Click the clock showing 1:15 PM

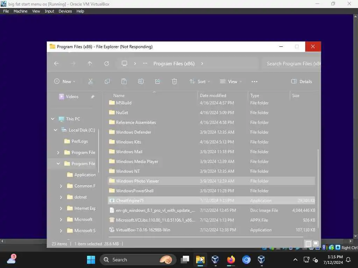[335, 257]
